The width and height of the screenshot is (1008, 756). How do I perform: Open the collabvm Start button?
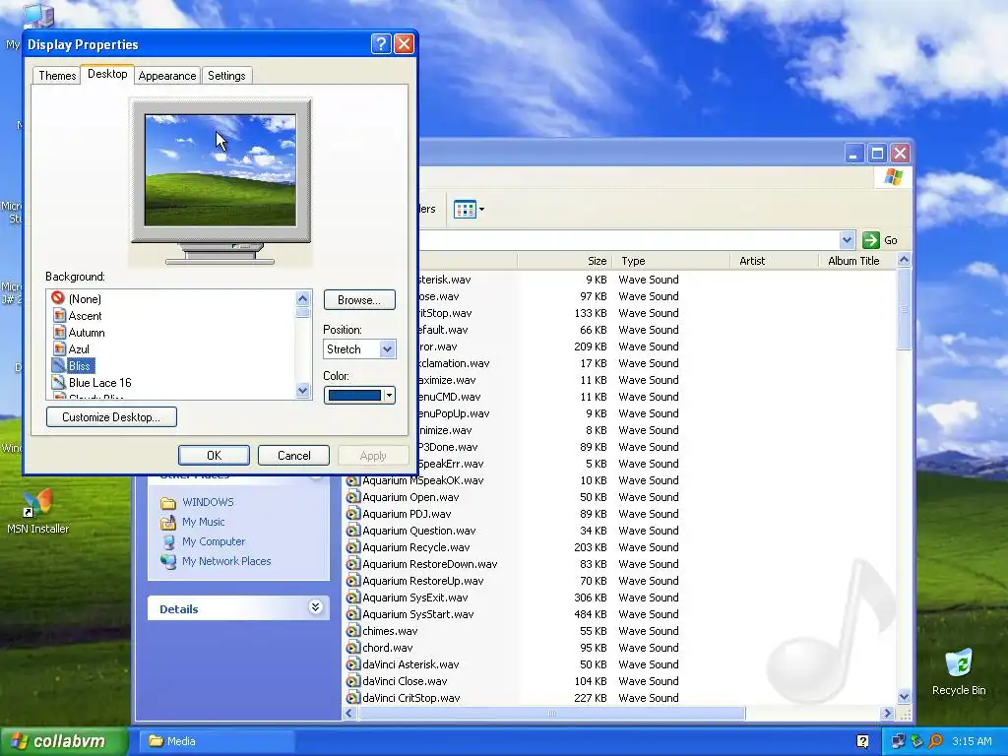[64, 741]
